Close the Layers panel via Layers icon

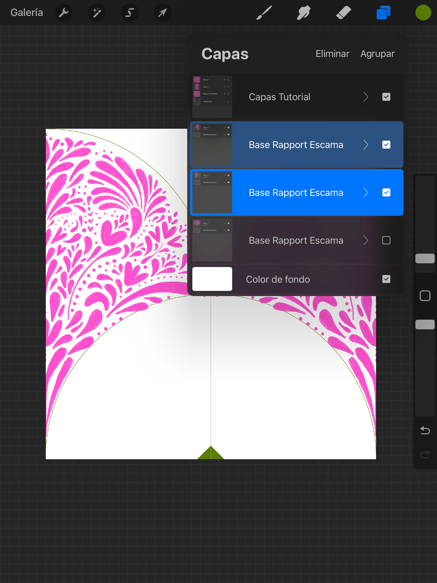pyautogui.click(x=383, y=13)
